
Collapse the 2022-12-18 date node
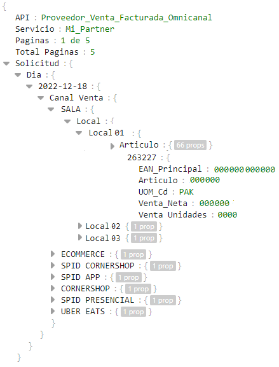[x=29, y=87]
